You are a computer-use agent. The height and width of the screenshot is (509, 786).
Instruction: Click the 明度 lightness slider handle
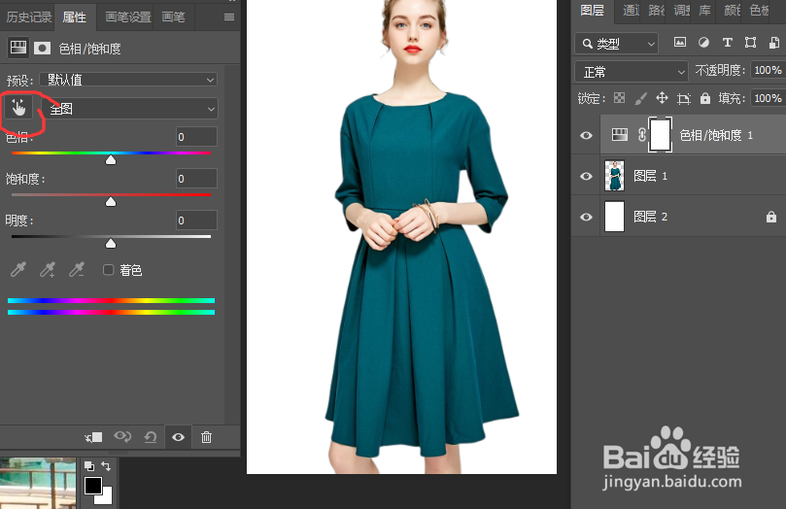[x=111, y=244]
